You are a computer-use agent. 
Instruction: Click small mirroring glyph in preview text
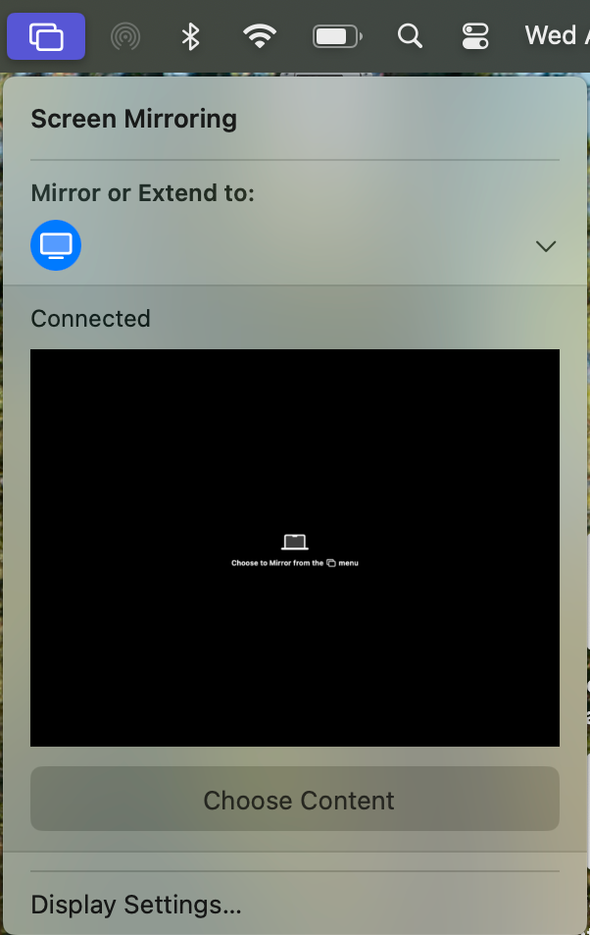[330, 563]
